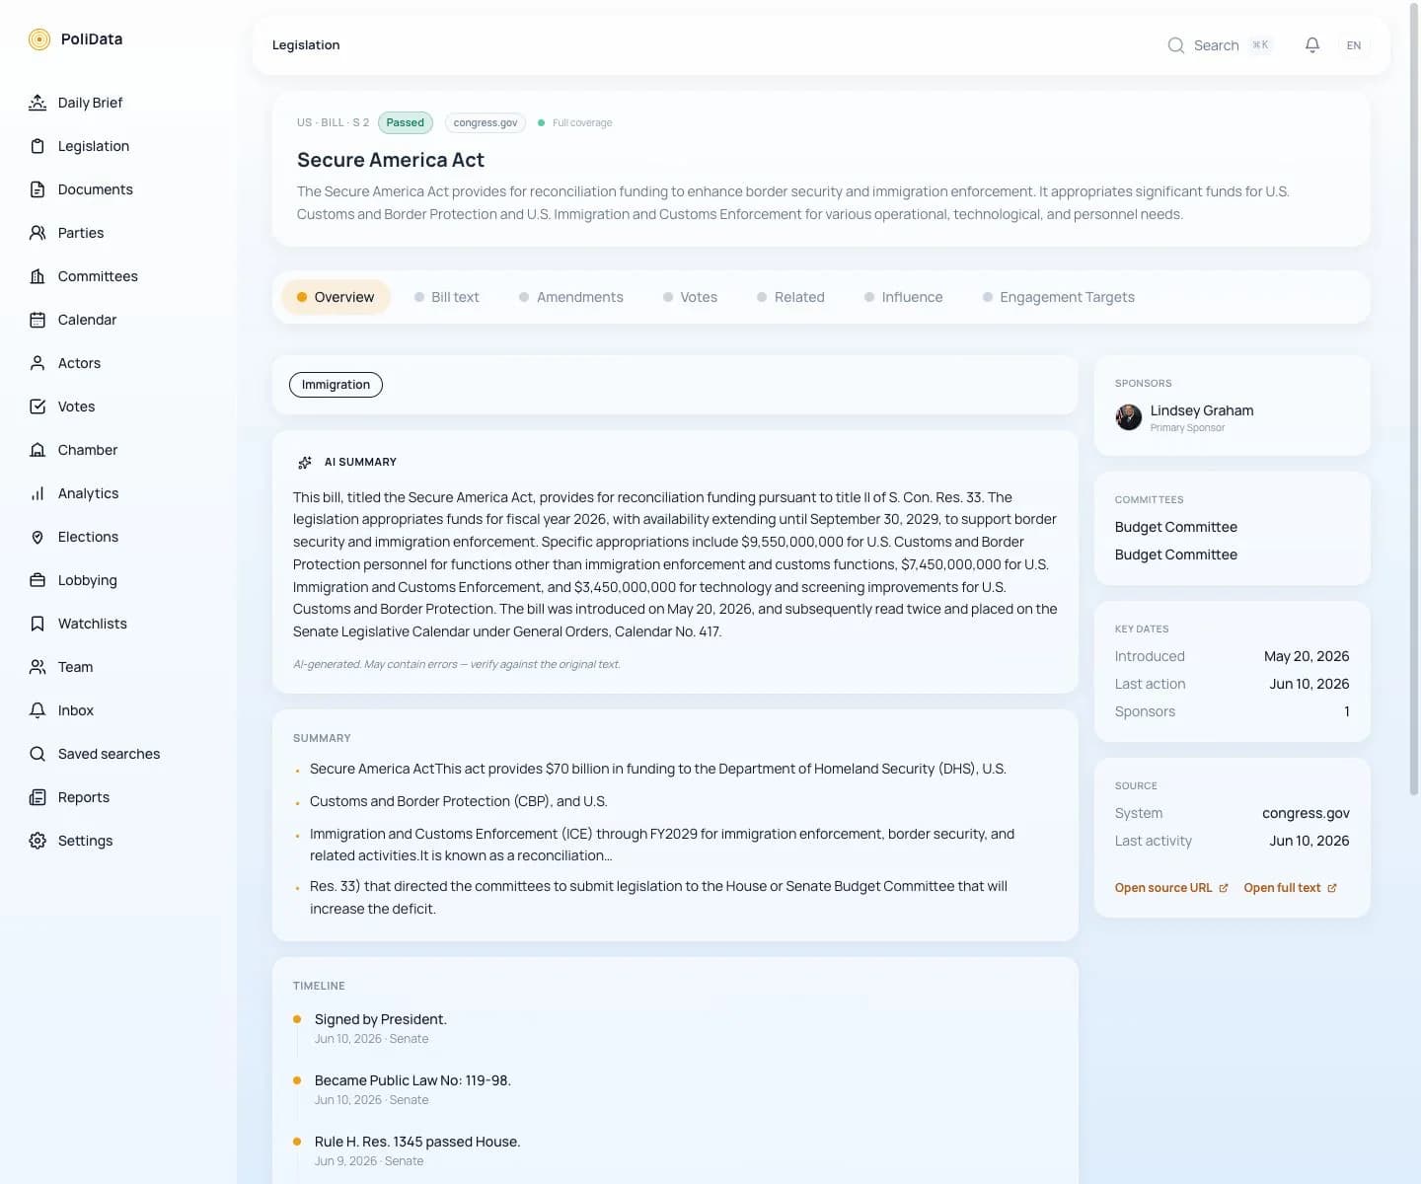The height and width of the screenshot is (1184, 1421).
Task: Switch to the Bill text tab
Action: [446, 297]
